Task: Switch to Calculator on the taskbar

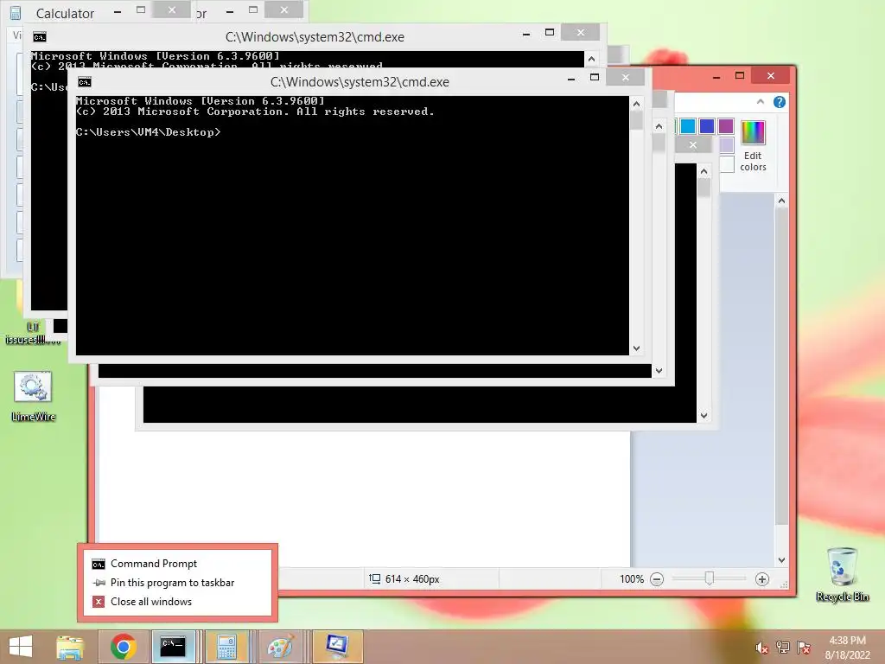Action: (227, 647)
